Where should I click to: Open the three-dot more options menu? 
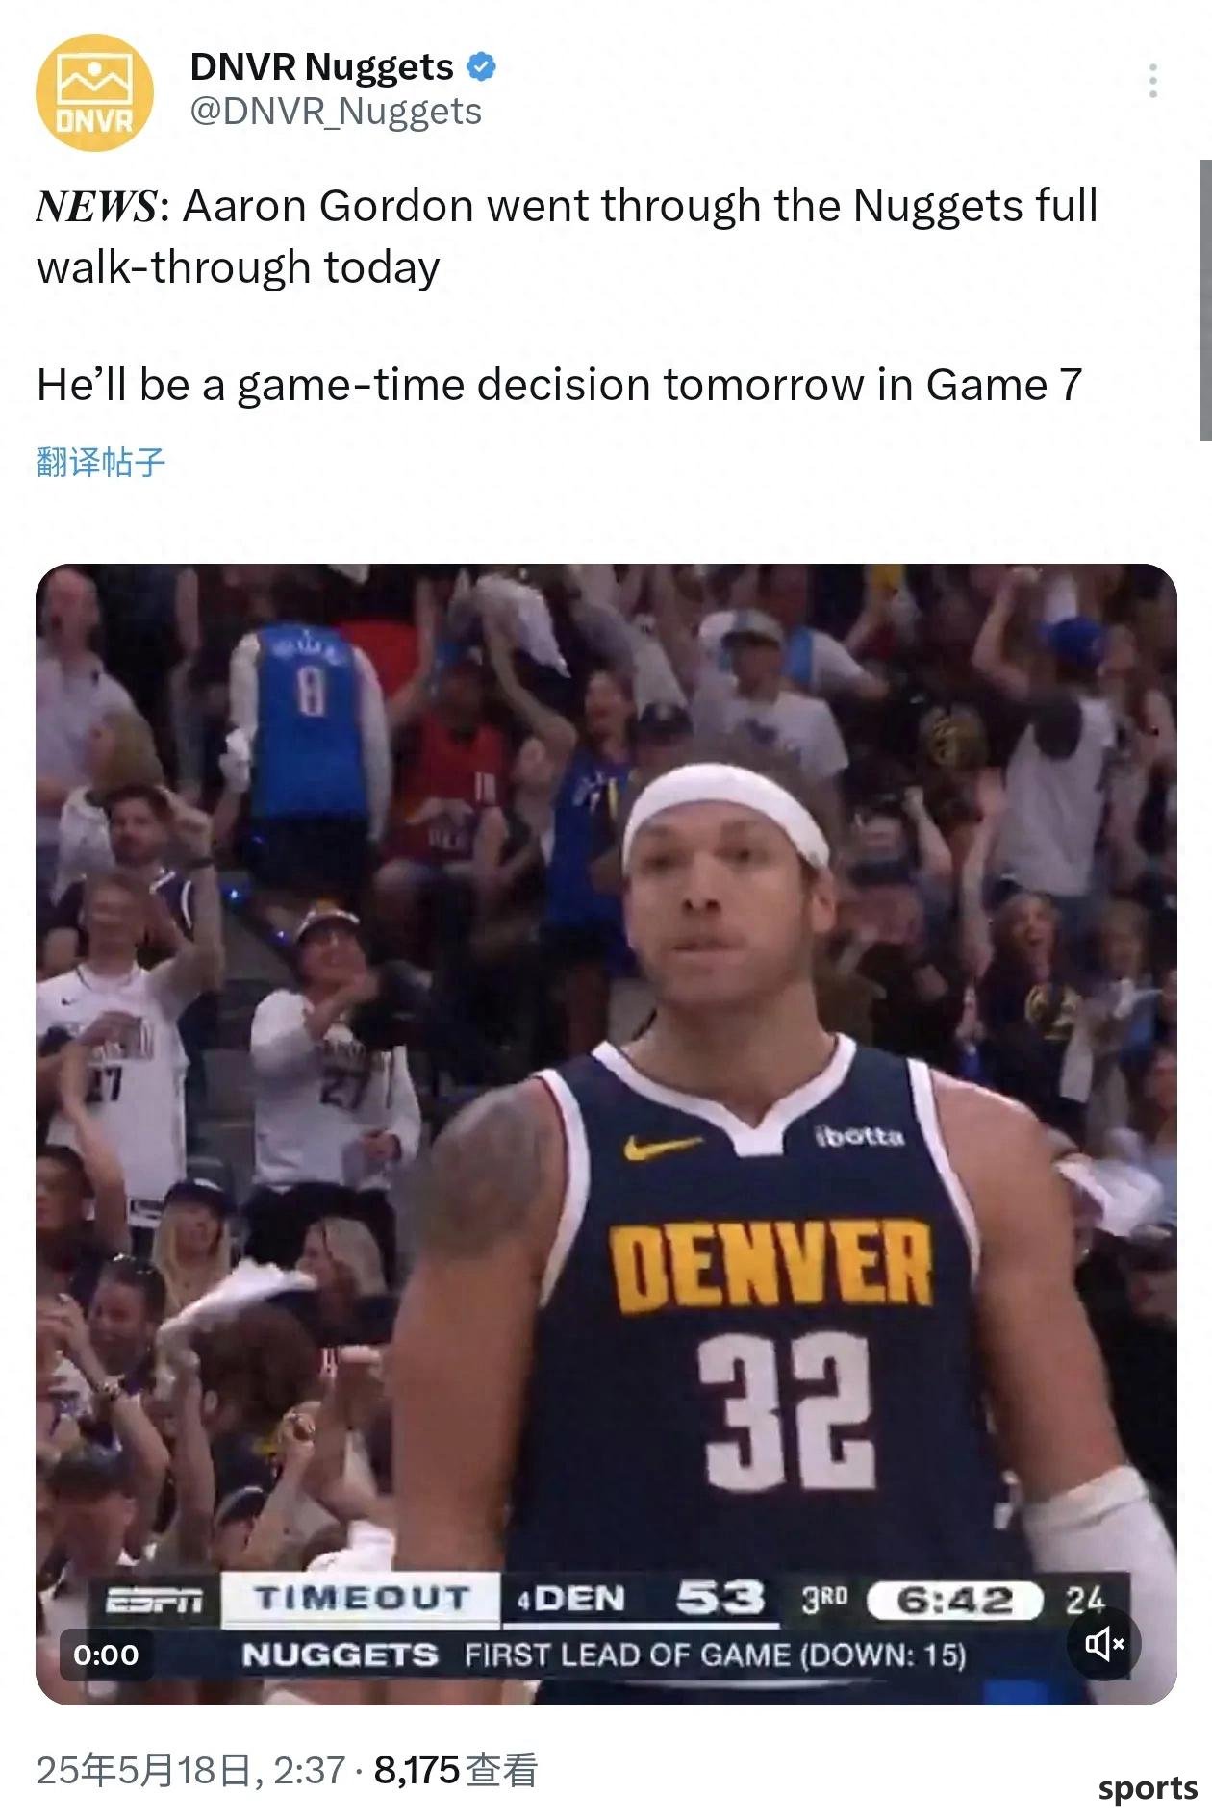[1152, 81]
